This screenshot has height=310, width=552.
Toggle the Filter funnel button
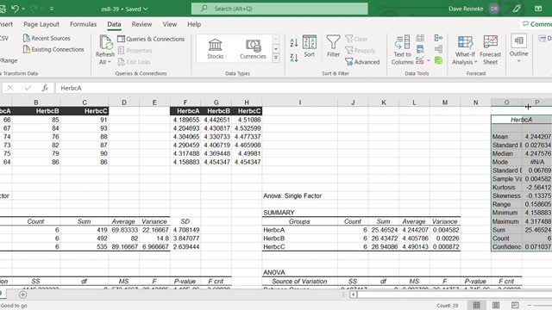333,46
